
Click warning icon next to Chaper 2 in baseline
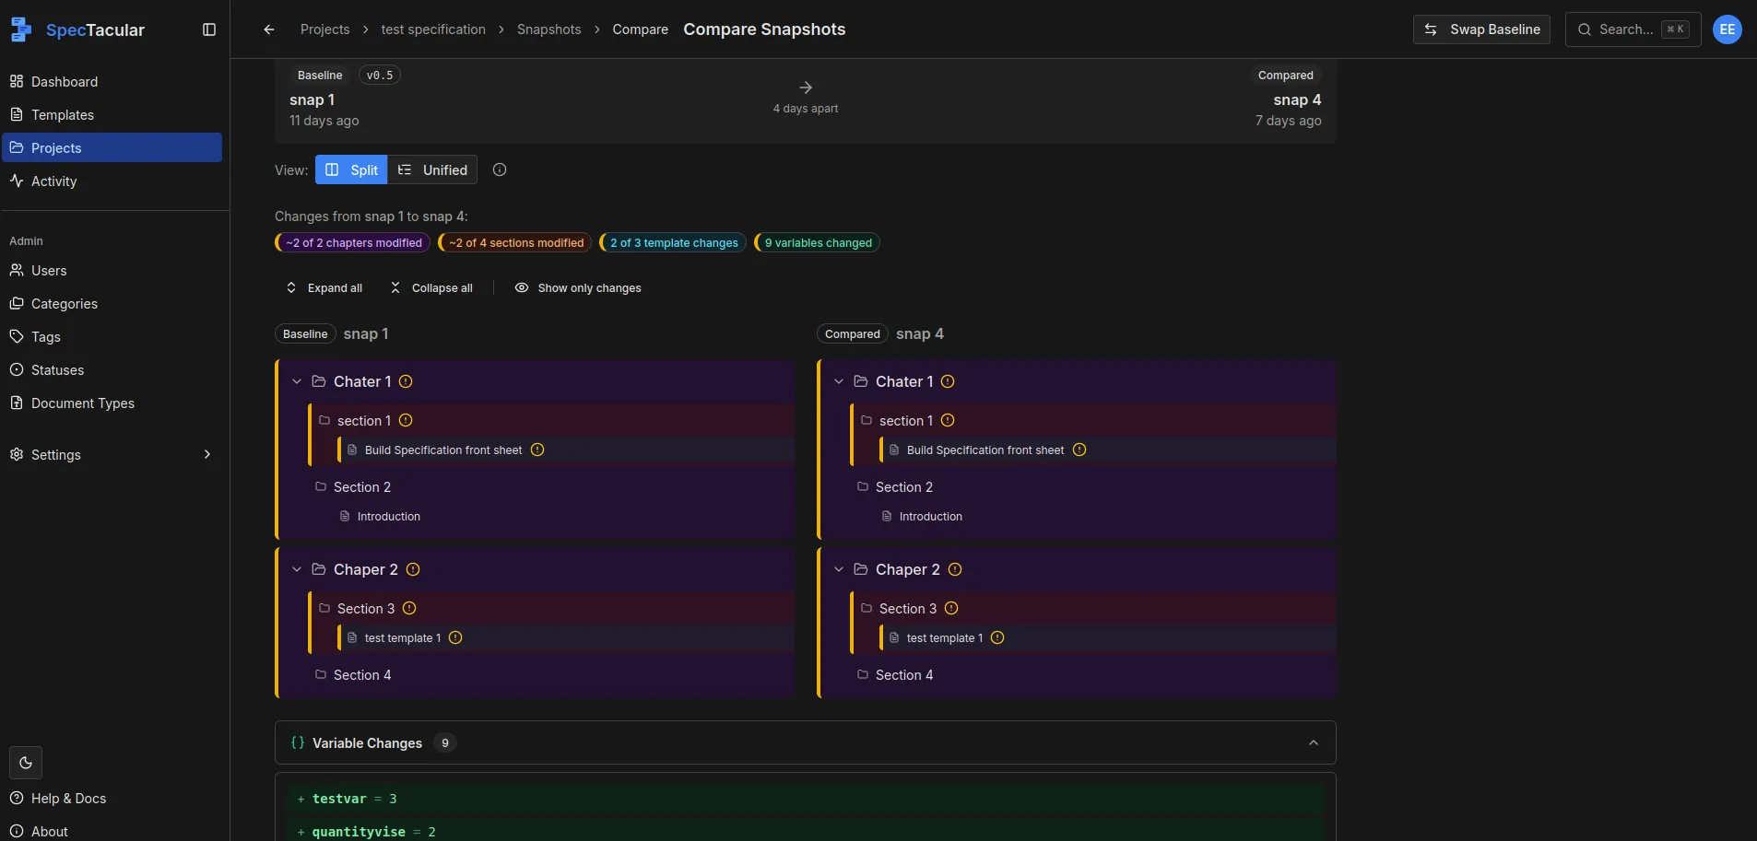click(x=413, y=569)
